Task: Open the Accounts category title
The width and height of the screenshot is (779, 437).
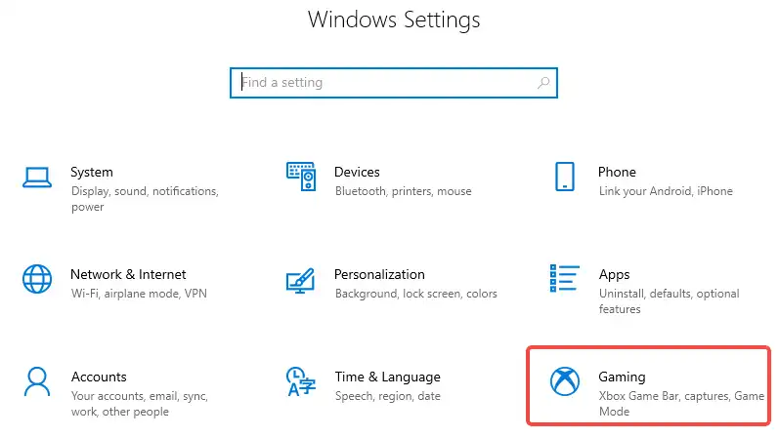Action: tap(99, 377)
